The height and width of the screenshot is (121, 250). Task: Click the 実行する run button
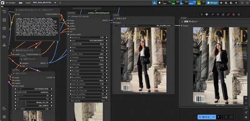204,117
